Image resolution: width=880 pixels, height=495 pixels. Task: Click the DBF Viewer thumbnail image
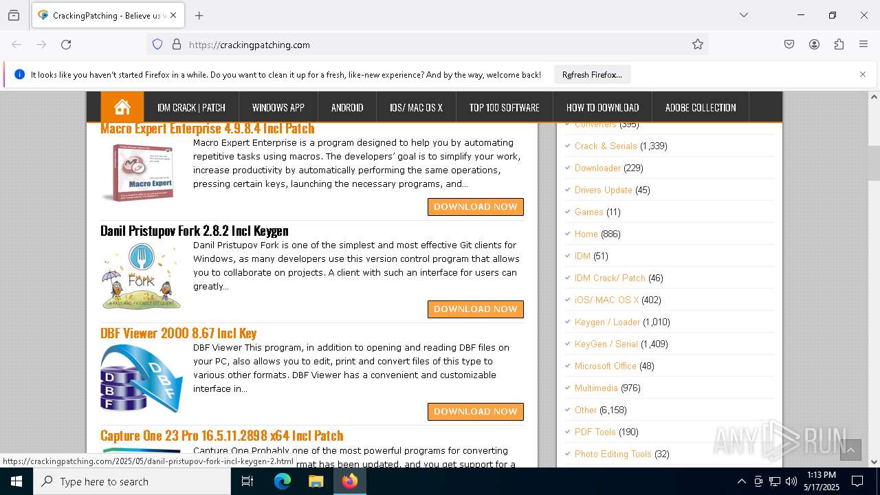[142, 378]
